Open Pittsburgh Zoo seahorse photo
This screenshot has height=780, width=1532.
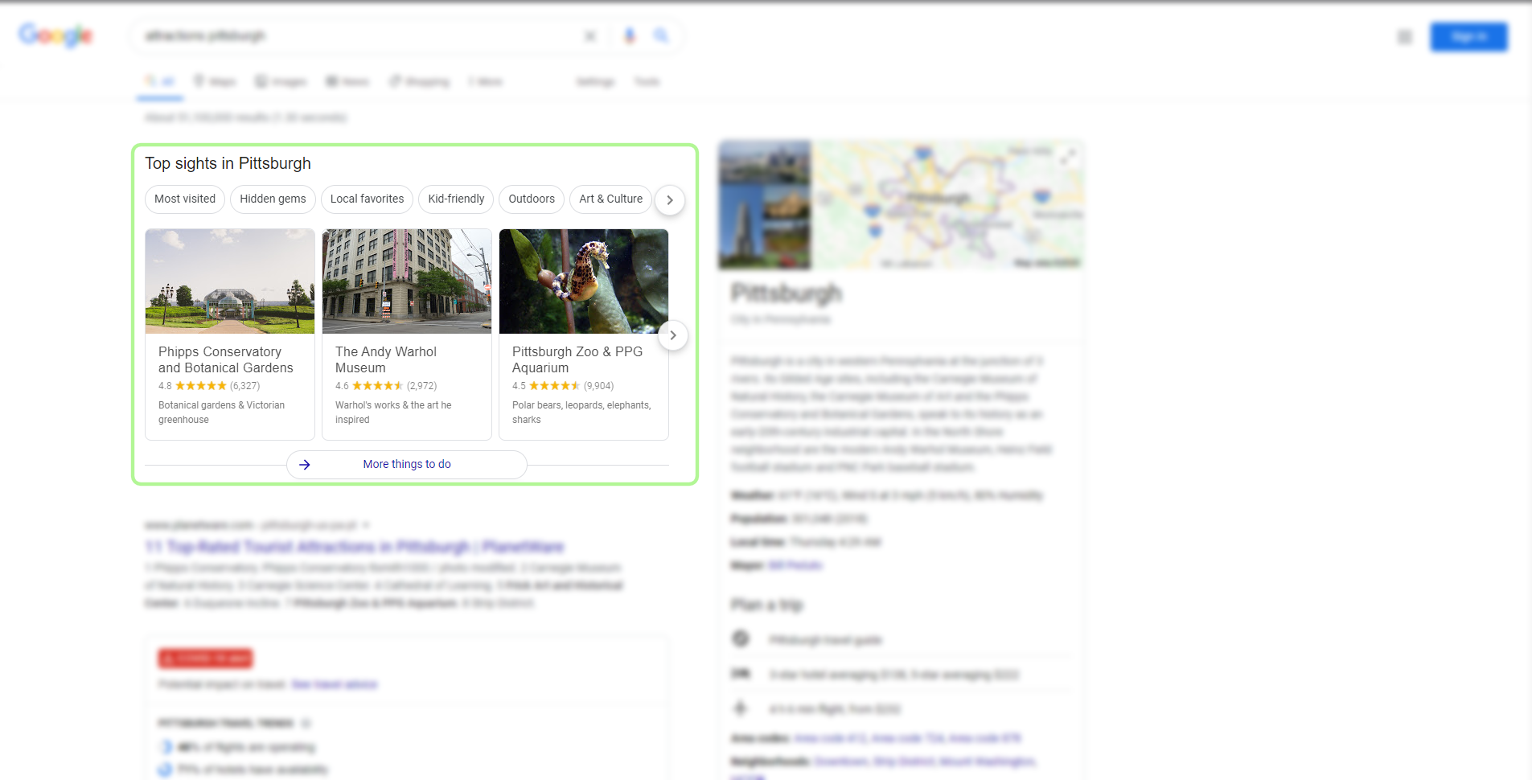click(584, 281)
